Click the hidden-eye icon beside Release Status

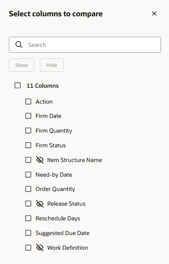(40, 204)
